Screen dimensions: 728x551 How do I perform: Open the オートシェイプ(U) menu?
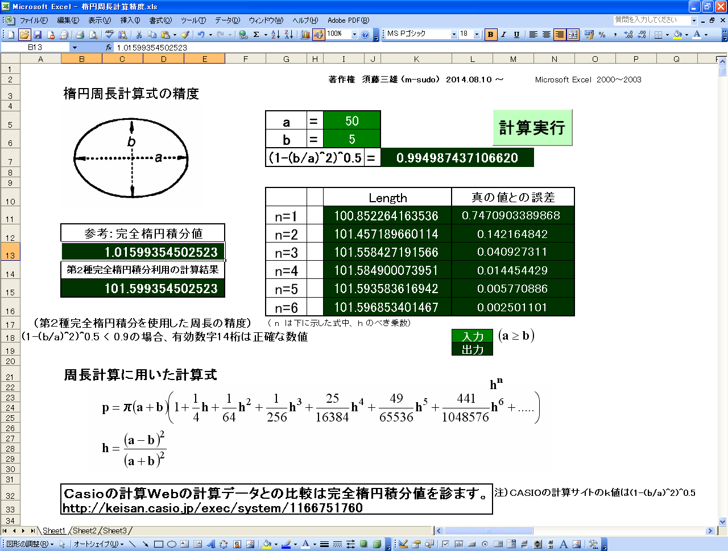(98, 544)
